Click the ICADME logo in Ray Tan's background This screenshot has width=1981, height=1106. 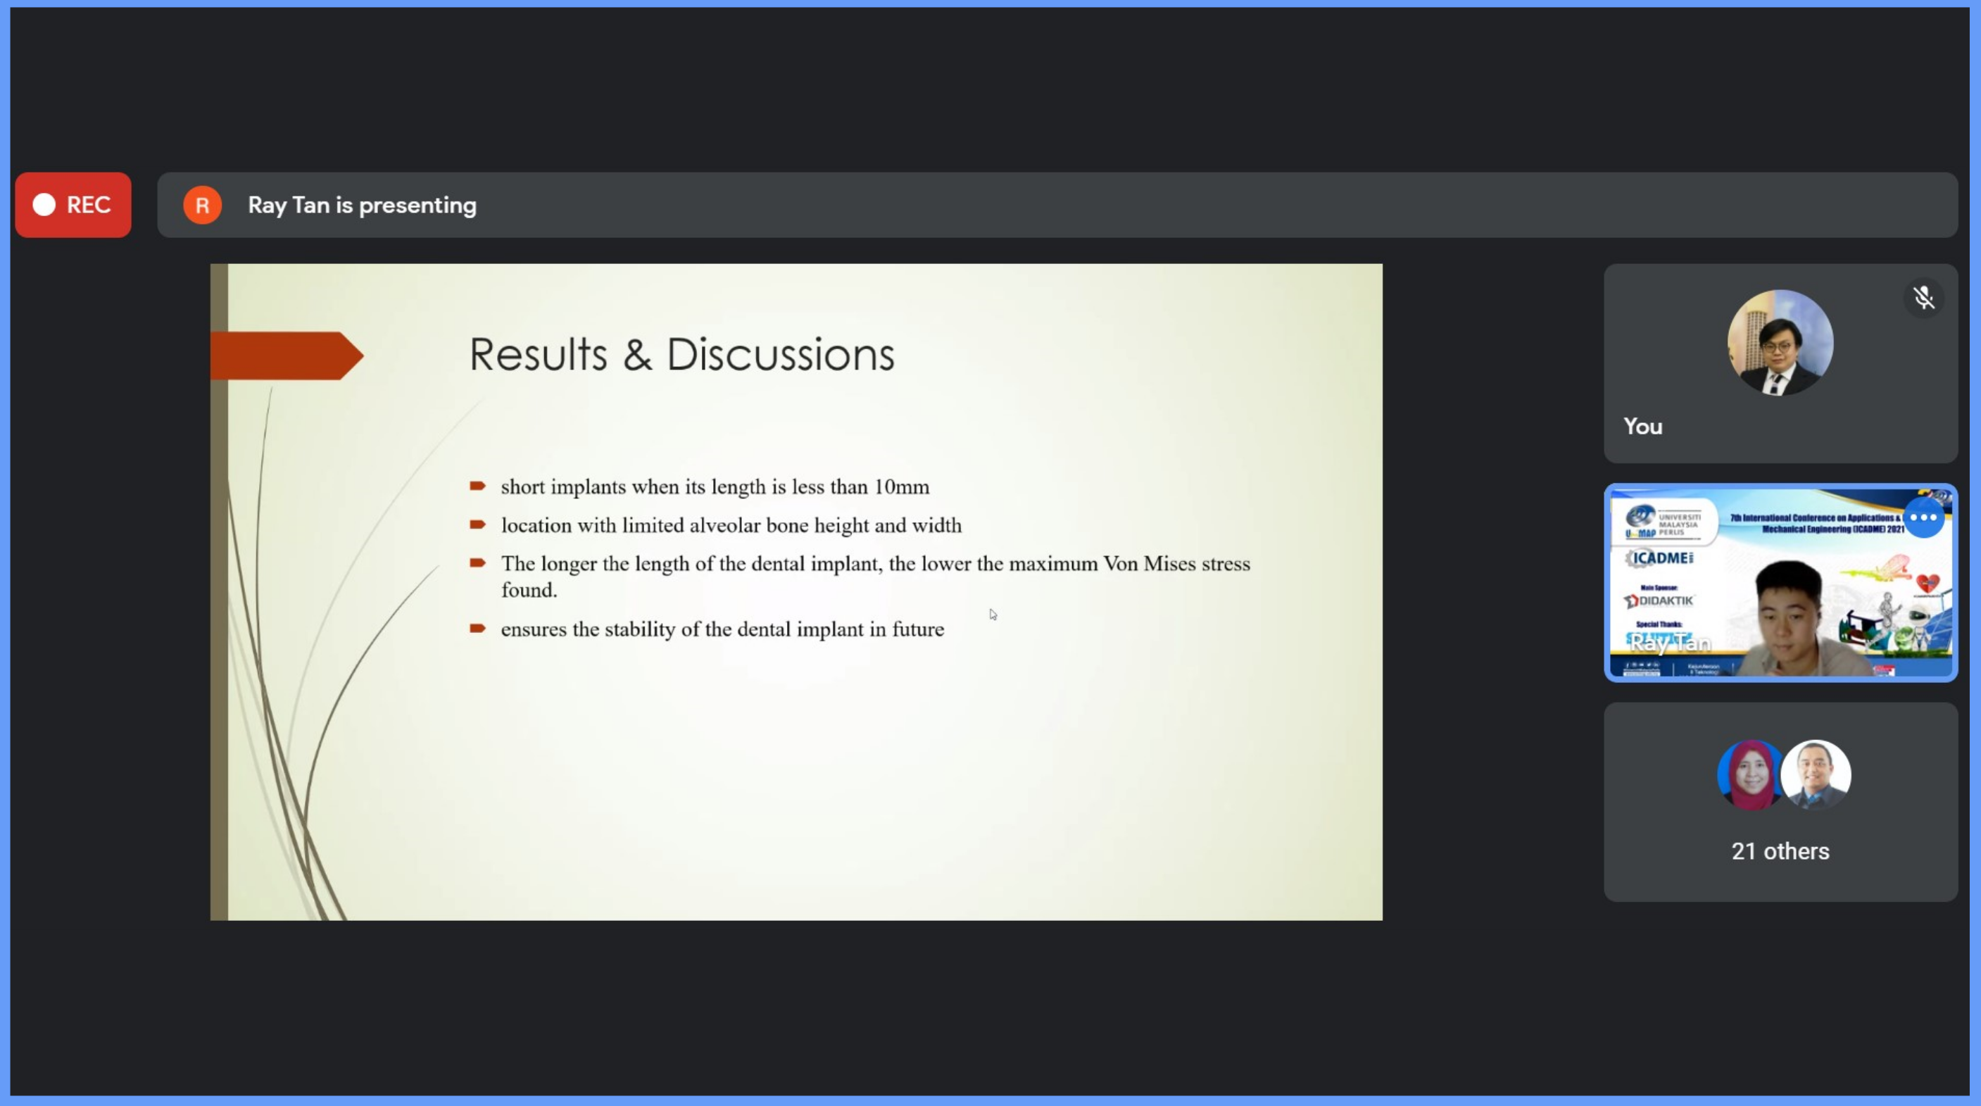pos(1659,558)
